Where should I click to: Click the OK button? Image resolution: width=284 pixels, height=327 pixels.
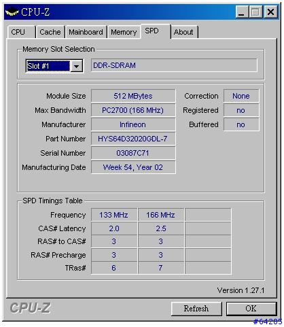tap(251, 309)
